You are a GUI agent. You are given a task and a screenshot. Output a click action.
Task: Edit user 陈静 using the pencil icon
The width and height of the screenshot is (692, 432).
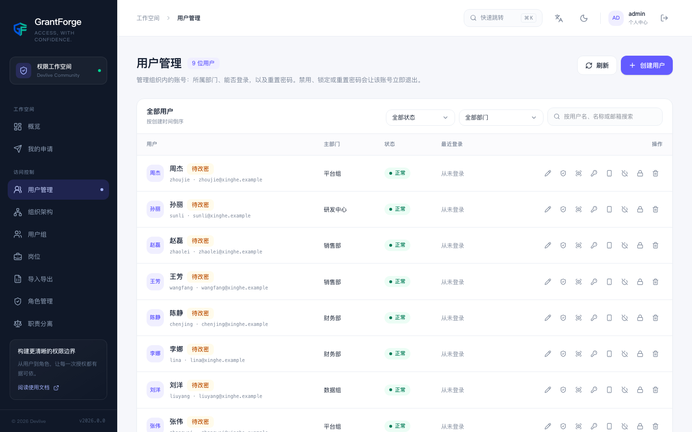(x=548, y=318)
